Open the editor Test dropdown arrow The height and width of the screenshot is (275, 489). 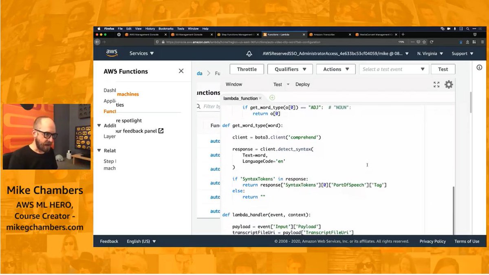tap(288, 85)
